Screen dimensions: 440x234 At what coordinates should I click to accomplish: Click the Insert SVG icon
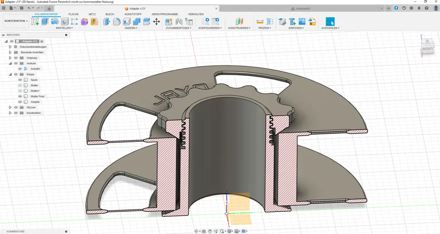click(312, 22)
